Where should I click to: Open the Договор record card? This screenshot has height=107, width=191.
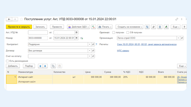(93, 51)
